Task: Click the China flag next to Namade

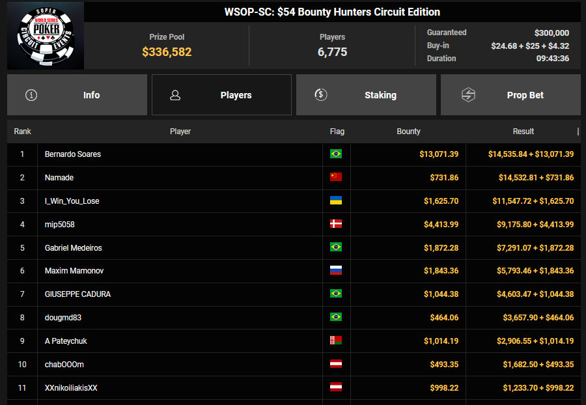Action: [x=336, y=177]
